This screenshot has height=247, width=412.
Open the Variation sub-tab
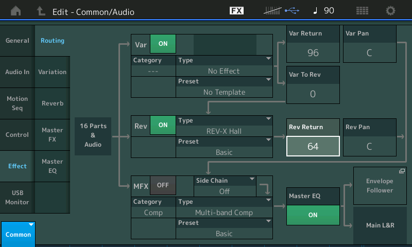[x=53, y=72]
